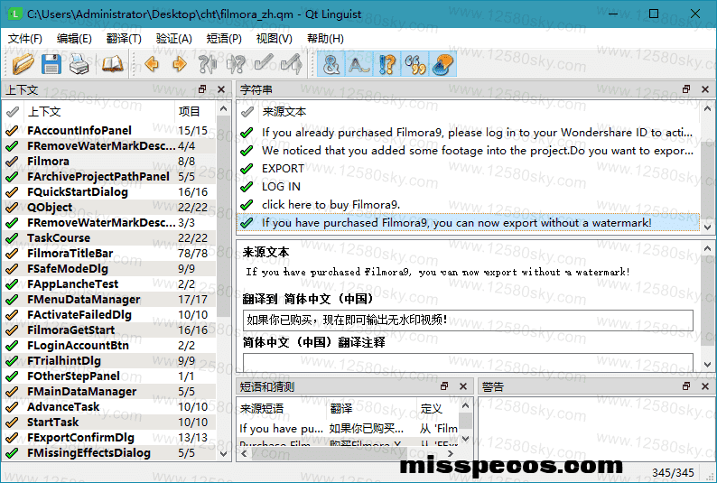Select FExportConfirmDlg context row
This screenshot has height=483, width=717.
tap(109, 438)
